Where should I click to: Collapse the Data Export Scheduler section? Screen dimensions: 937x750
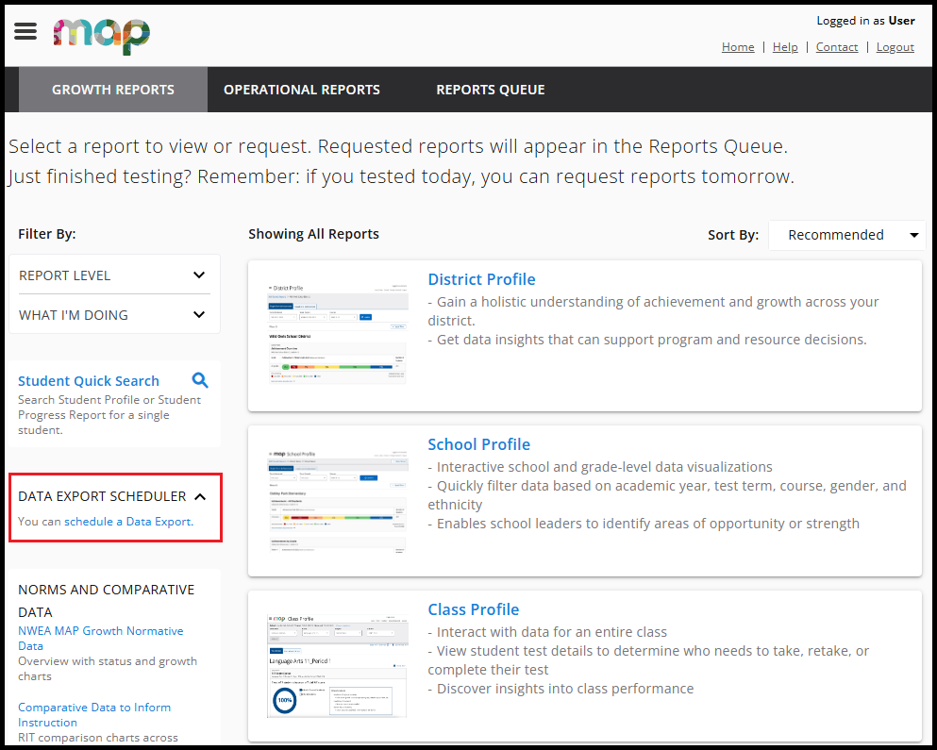pyautogui.click(x=200, y=496)
